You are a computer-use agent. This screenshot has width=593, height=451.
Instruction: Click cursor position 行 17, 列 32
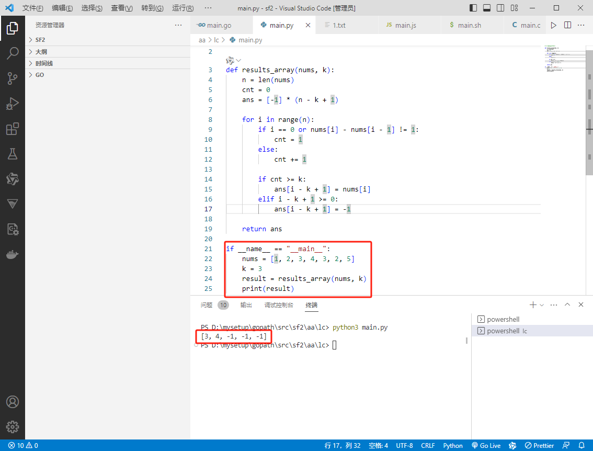(x=343, y=445)
